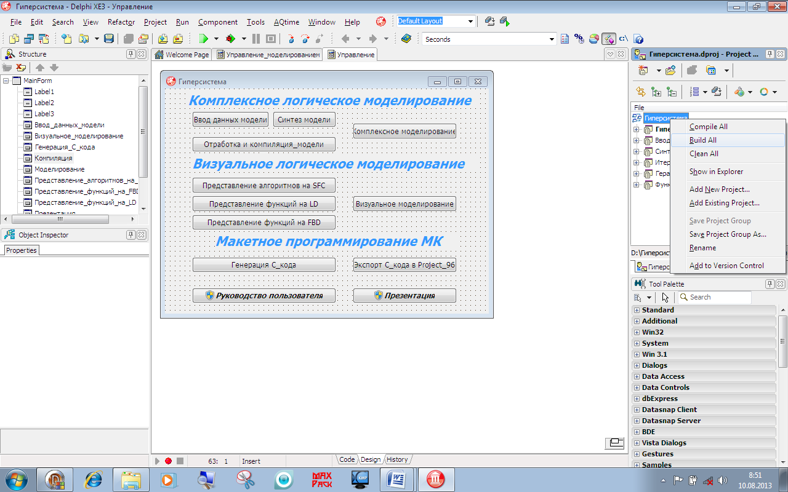
Task: Click the Set debug desktop icon
Action: (504, 21)
